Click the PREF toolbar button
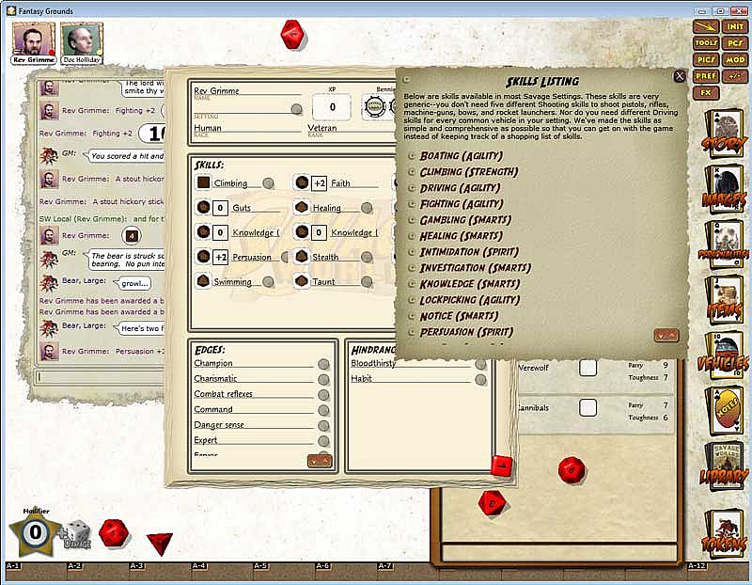The height and width of the screenshot is (585, 752). pos(706,76)
